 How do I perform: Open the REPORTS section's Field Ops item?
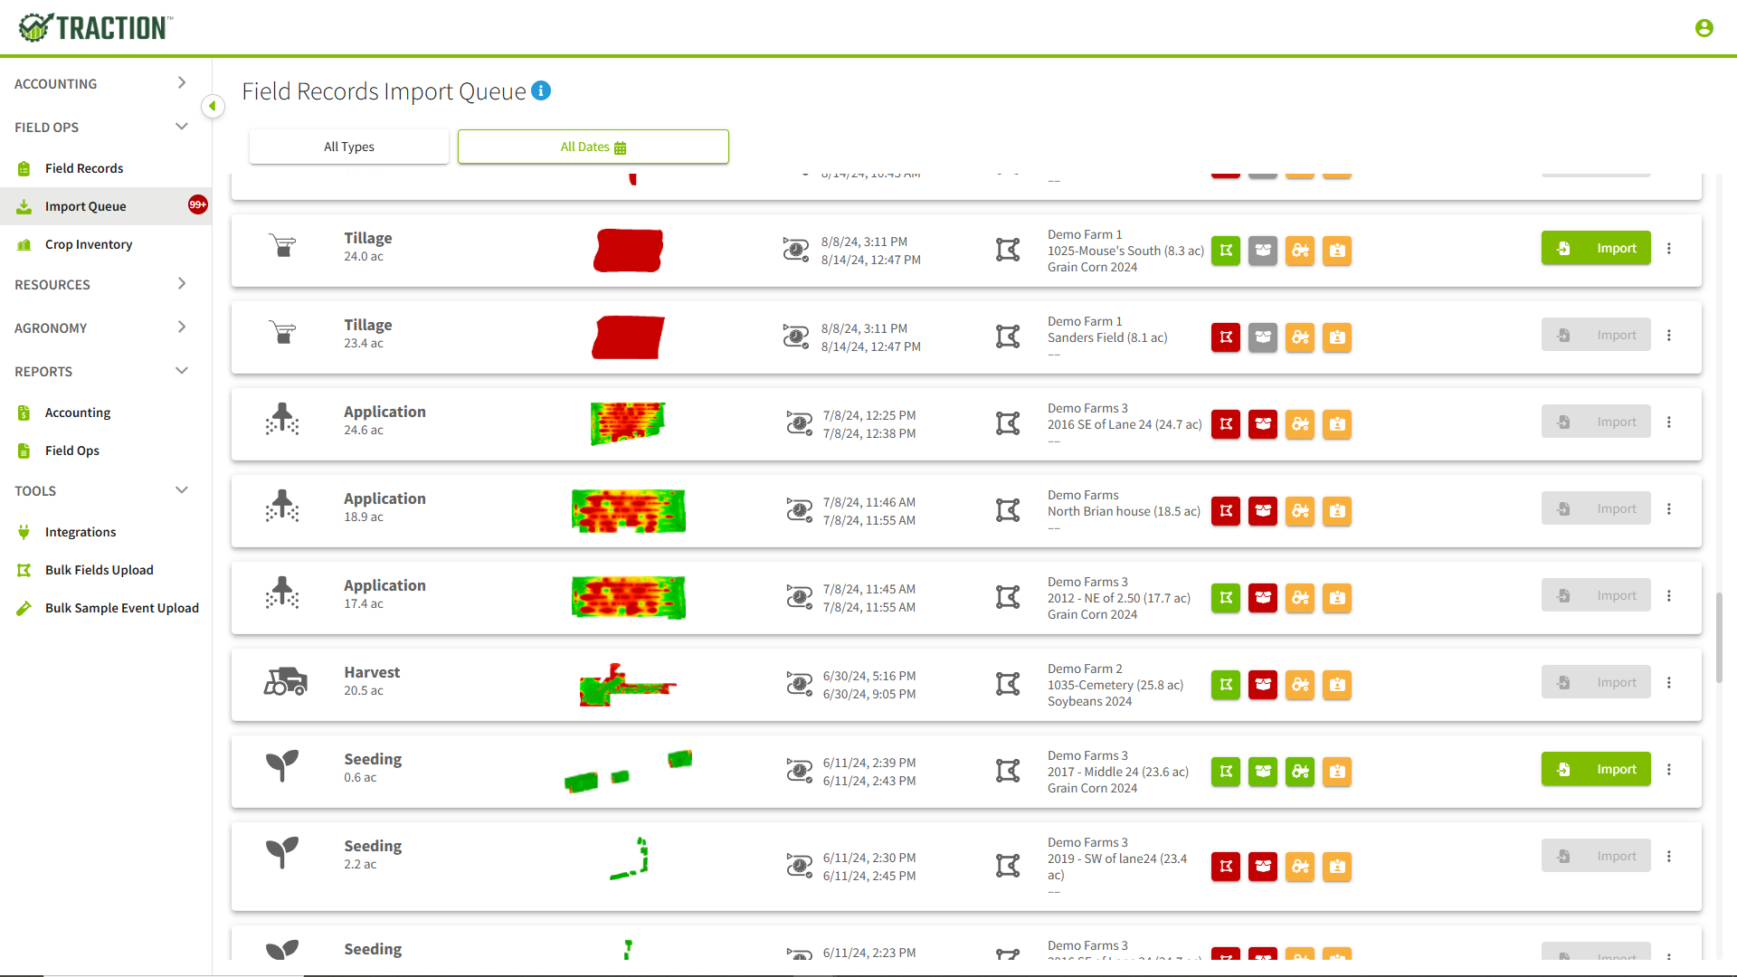71,450
